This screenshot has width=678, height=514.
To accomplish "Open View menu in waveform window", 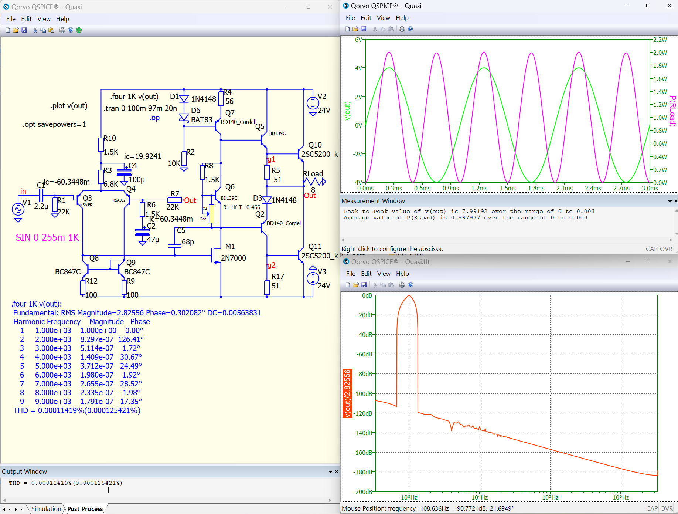I will tap(384, 18).
